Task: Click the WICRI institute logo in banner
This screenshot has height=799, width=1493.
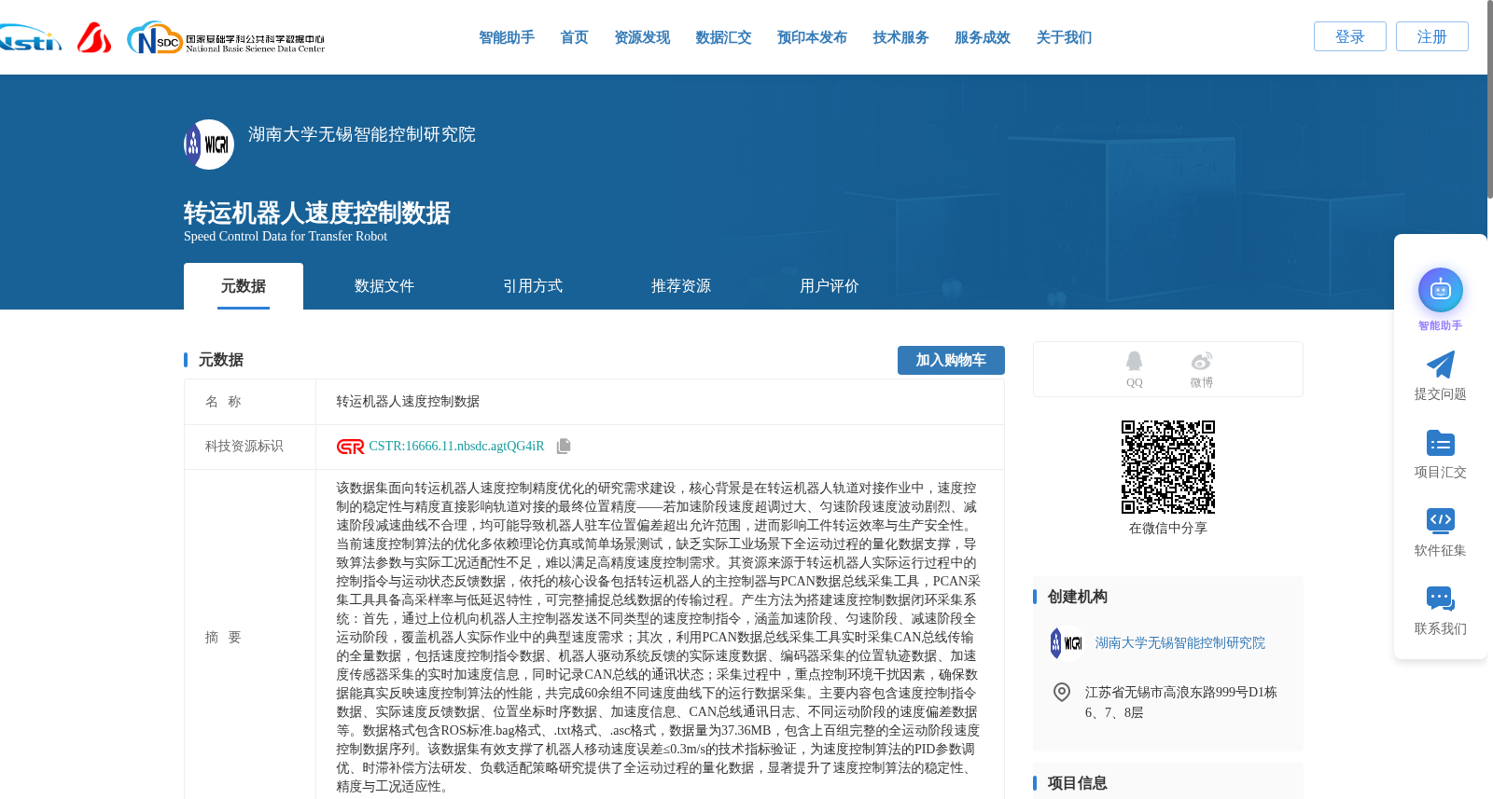Action: [209, 145]
